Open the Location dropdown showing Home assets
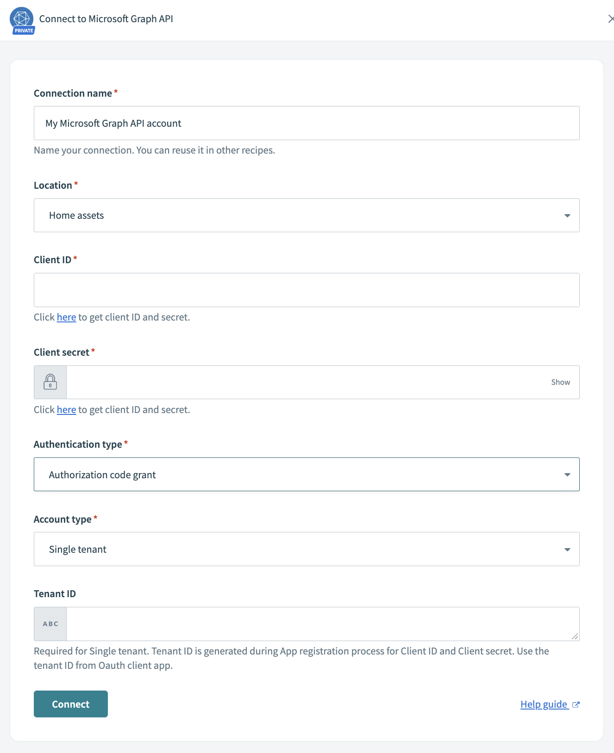This screenshot has width=614, height=753. point(567,215)
